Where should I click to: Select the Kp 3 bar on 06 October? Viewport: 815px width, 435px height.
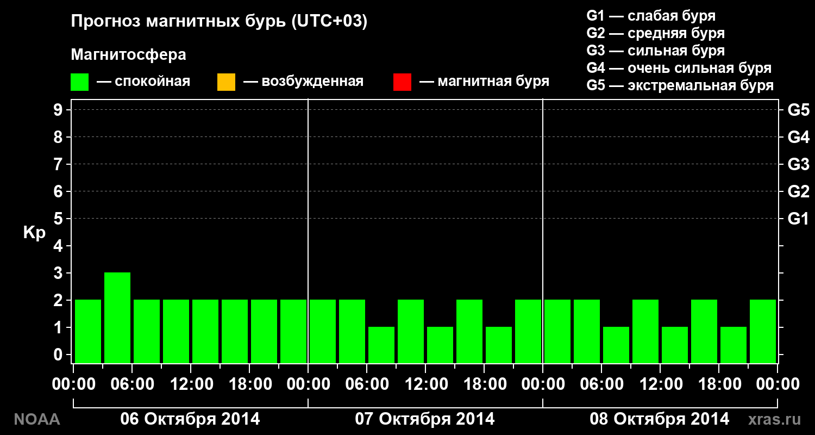(117, 318)
